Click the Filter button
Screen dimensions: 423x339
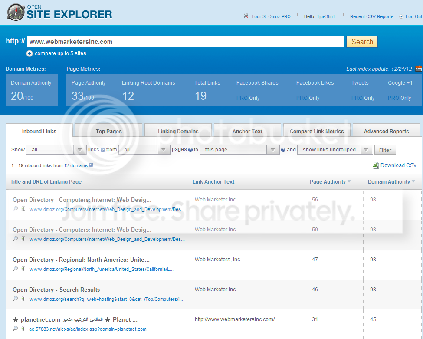coord(385,150)
